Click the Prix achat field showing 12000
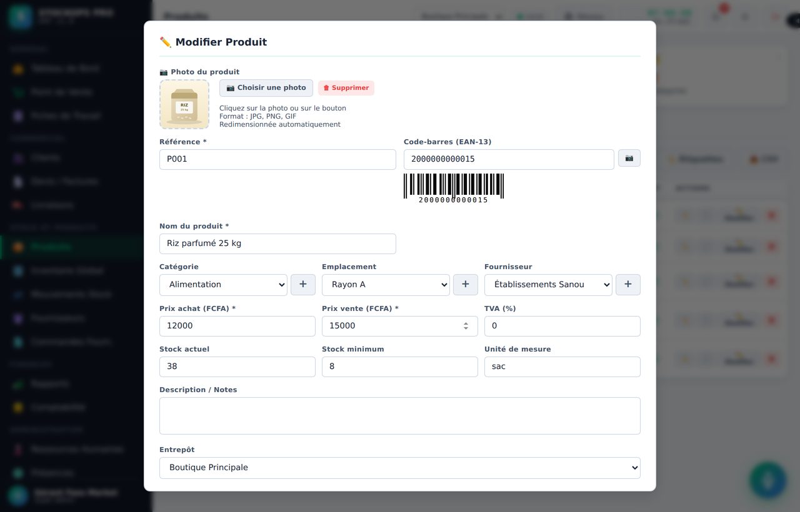Viewport: 800px width, 512px height. (x=237, y=326)
